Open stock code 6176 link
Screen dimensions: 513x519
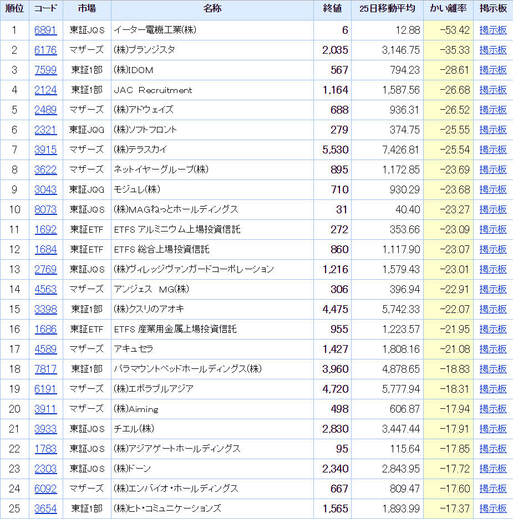coord(45,50)
